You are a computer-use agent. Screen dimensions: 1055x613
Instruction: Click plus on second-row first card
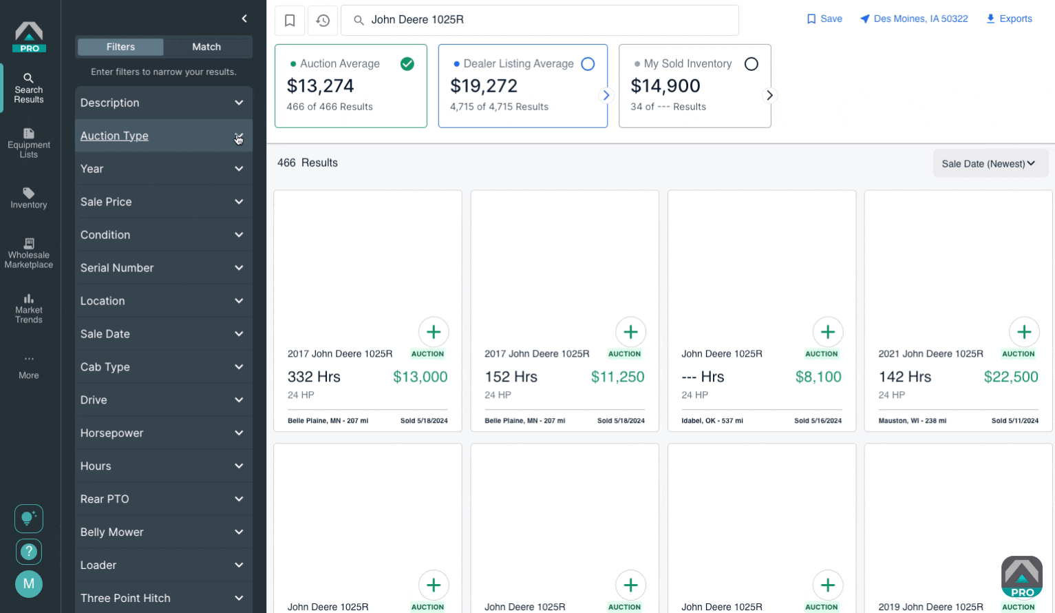pyautogui.click(x=434, y=585)
